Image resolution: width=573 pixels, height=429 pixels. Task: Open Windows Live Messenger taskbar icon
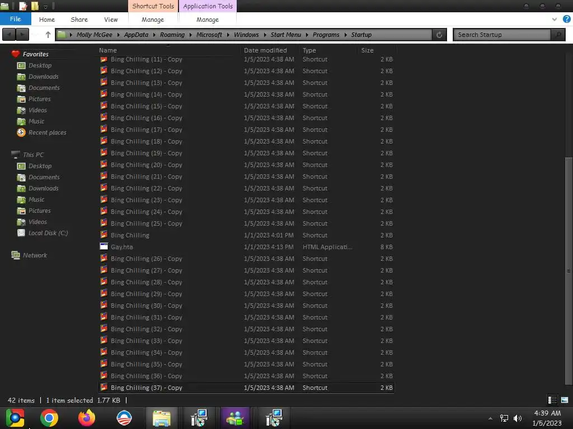click(235, 418)
